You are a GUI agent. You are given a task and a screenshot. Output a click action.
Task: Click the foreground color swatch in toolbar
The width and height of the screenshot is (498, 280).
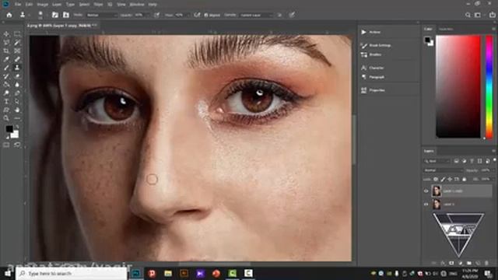[9, 129]
